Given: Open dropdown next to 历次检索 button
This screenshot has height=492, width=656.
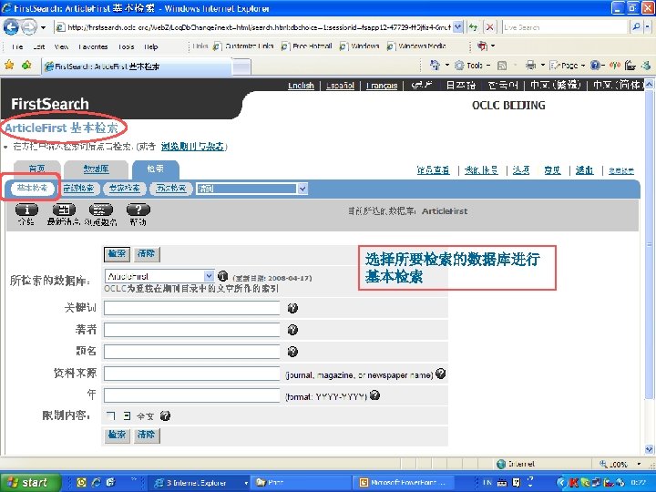Looking at the screenshot, I should (x=302, y=189).
